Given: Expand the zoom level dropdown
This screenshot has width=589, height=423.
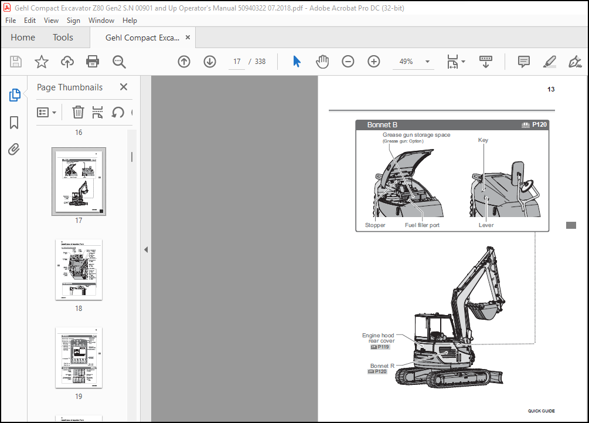Looking at the screenshot, I should (427, 62).
